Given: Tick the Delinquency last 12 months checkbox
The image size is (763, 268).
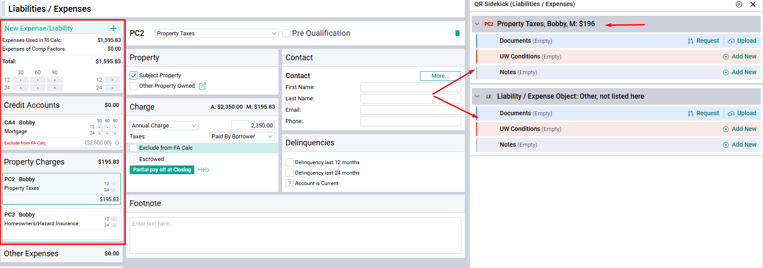Looking at the screenshot, I should point(289,162).
